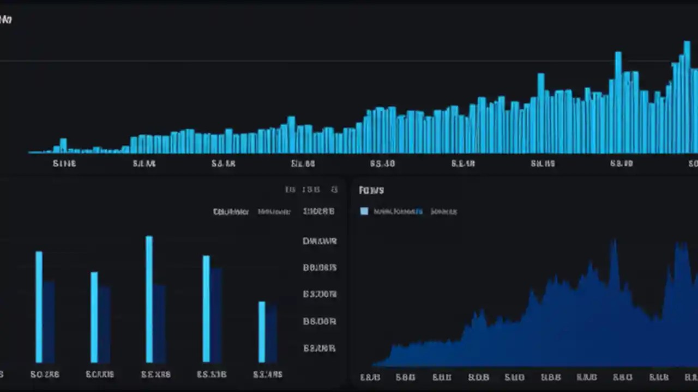
Task: Click the dashboard title icon top left
Action: point(4,19)
